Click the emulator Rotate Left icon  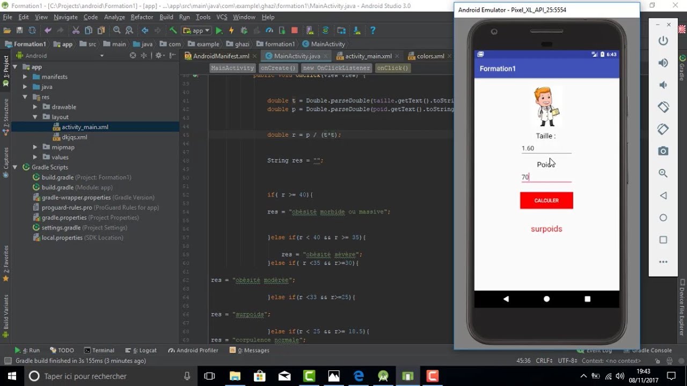pyautogui.click(x=663, y=107)
